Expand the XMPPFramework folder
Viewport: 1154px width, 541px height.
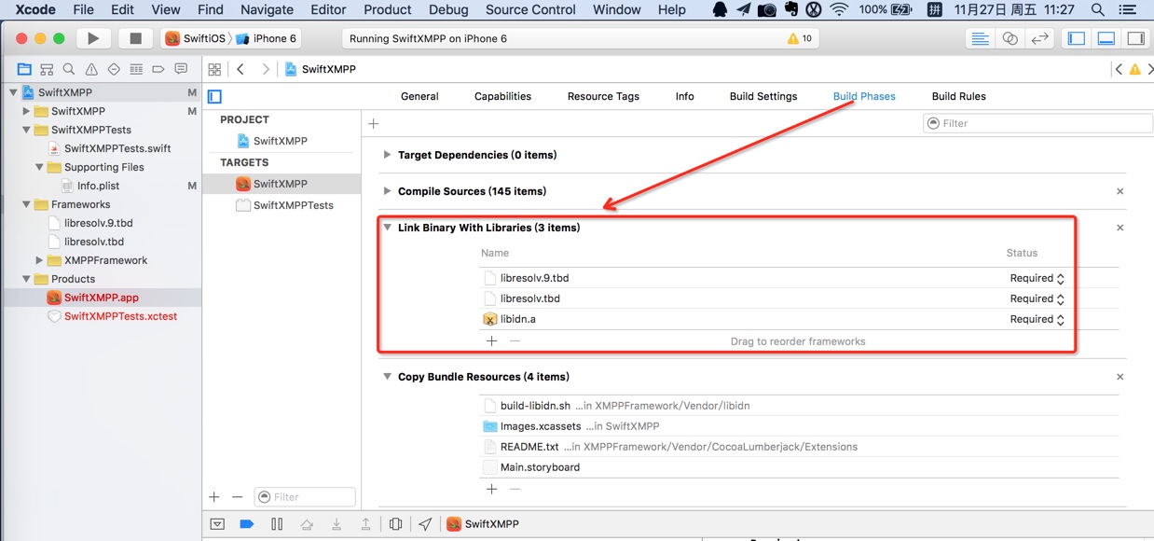click(x=39, y=260)
